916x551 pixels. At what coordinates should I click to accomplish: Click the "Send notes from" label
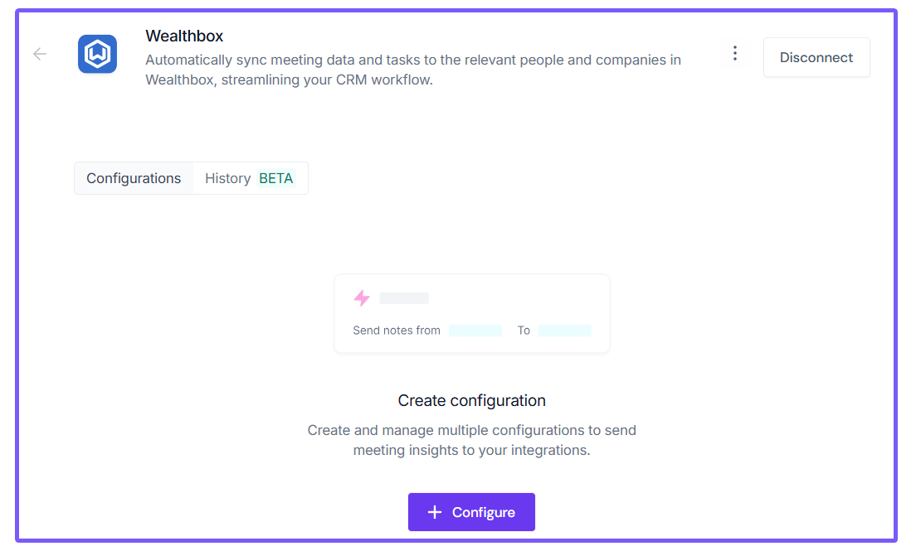coord(397,331)
